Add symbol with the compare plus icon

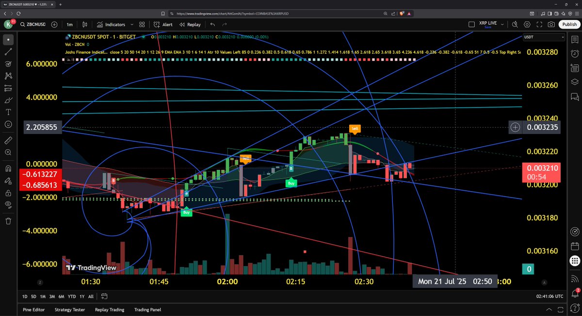click(x=54, y=24)
